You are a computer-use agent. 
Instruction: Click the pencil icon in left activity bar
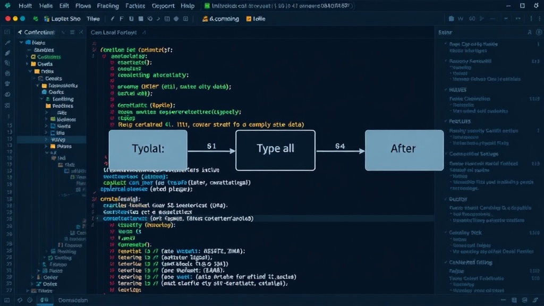click(7, 42)
